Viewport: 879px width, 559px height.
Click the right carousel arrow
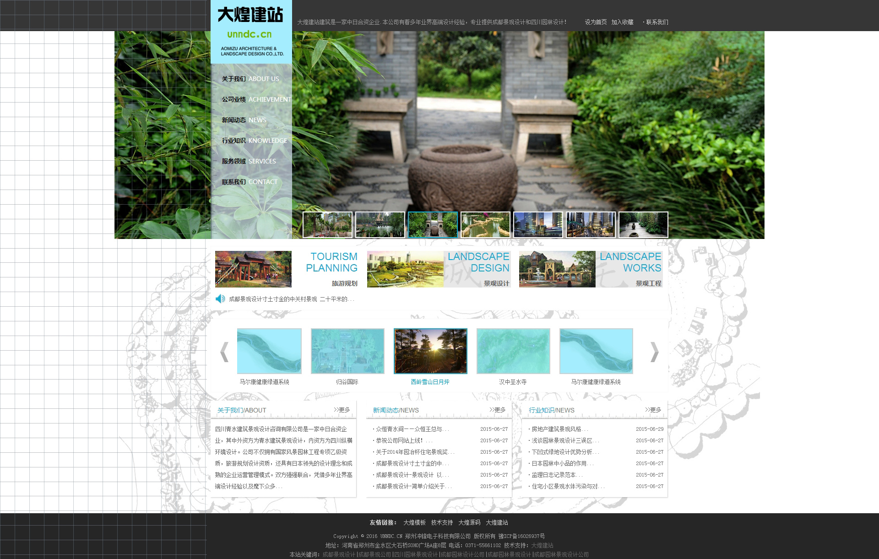click(x=654, y=352)
